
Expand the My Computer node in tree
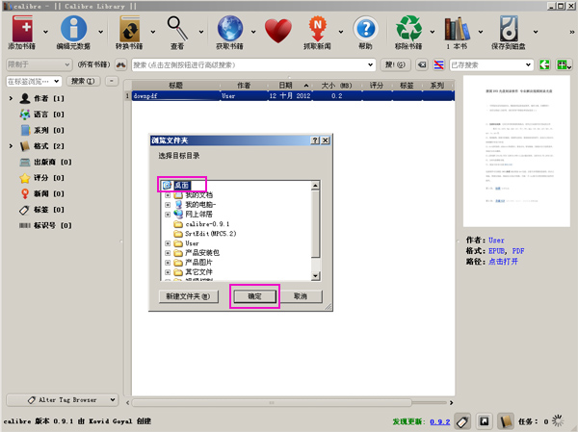tap(168, 205)
